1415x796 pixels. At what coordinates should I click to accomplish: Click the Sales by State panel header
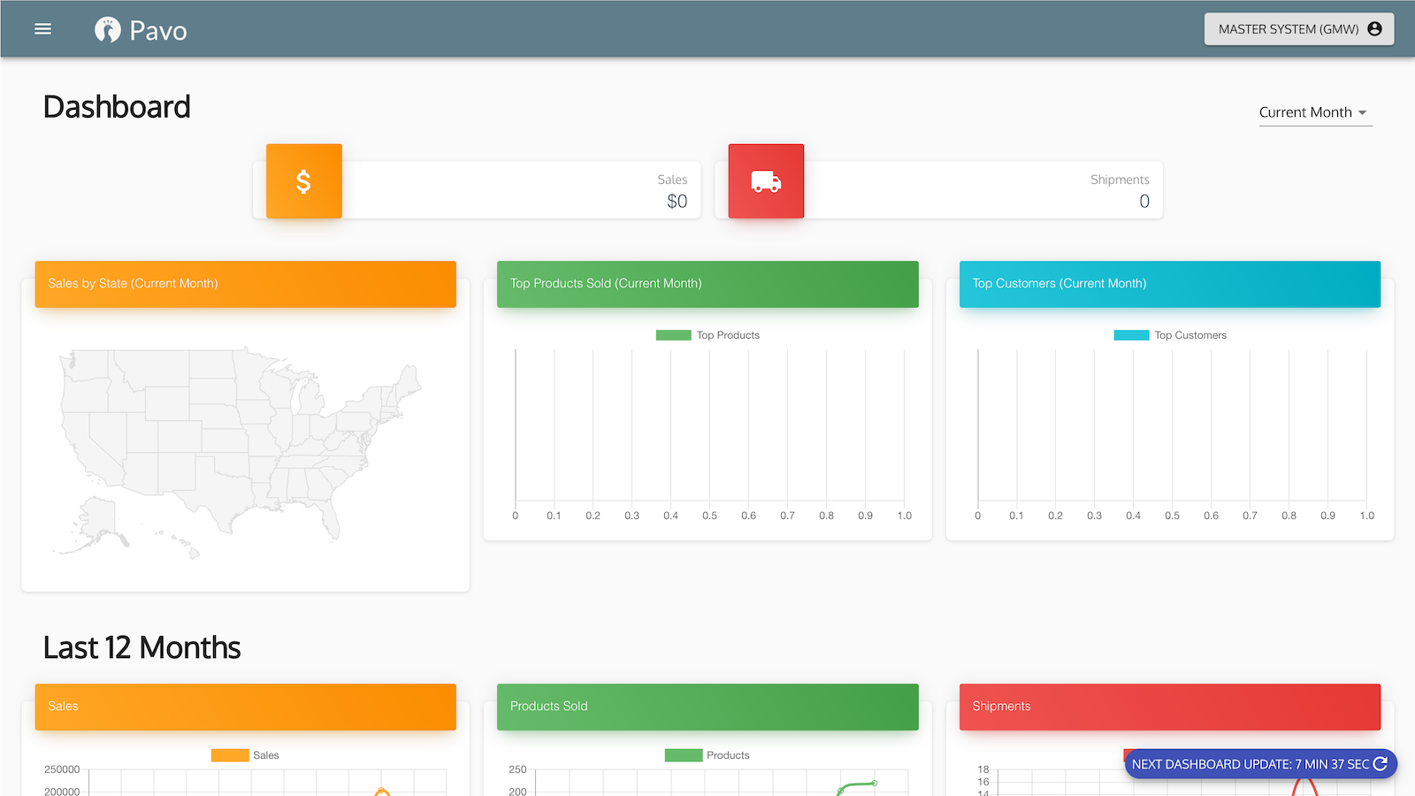click(x=245, y=284)
